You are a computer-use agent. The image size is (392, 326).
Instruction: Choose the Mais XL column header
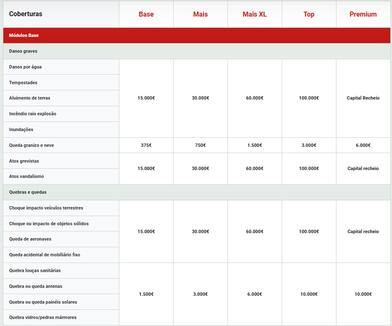[x=255, y=14]
